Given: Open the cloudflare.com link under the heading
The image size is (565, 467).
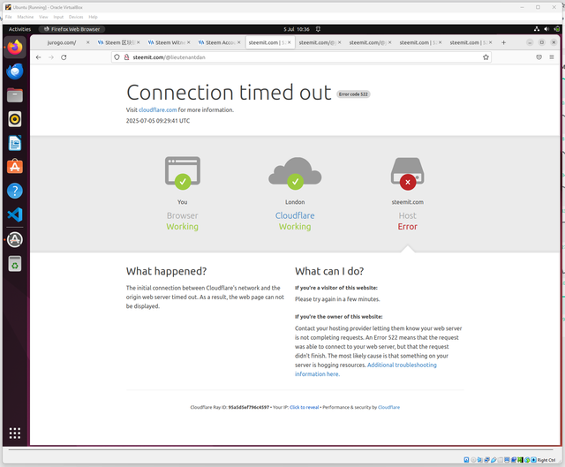Looking at the screenshot, I should tap(158, 109).
